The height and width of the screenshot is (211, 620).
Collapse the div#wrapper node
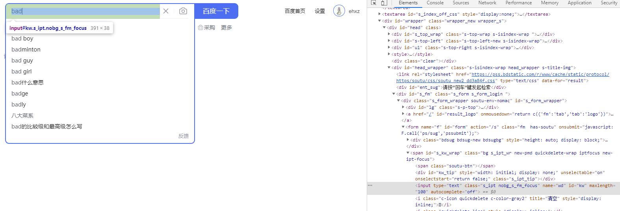click(x=380, y=21)
